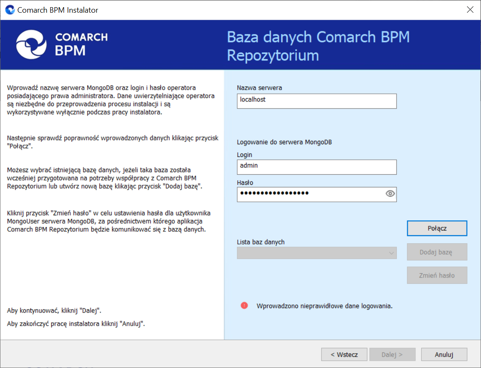Focus the Login input field
The image size is (481, 368).
point(316,167)
